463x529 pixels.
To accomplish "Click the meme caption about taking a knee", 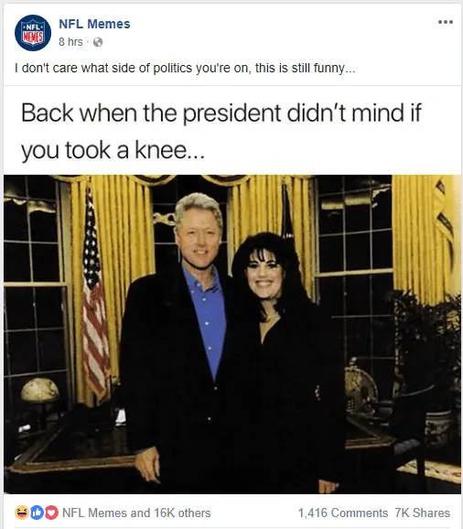I will [x=221, y=131].
